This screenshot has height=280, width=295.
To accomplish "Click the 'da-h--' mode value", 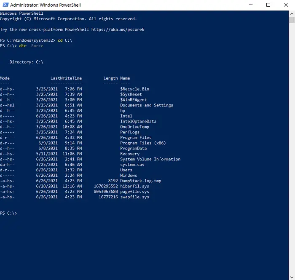I will coord(7,165).
